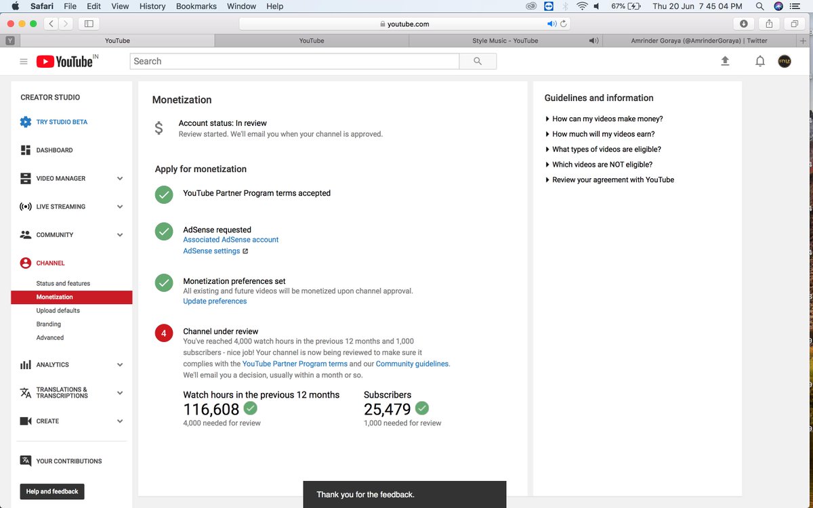Select Status and features under Channel

[63, 283]
